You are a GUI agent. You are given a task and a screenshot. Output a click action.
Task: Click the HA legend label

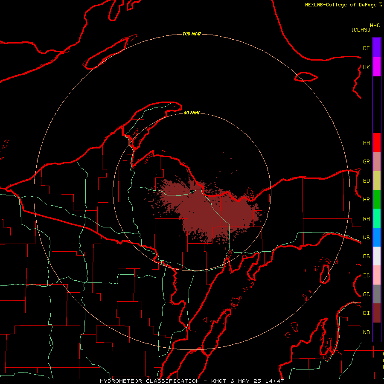click(x=366, y=143)
